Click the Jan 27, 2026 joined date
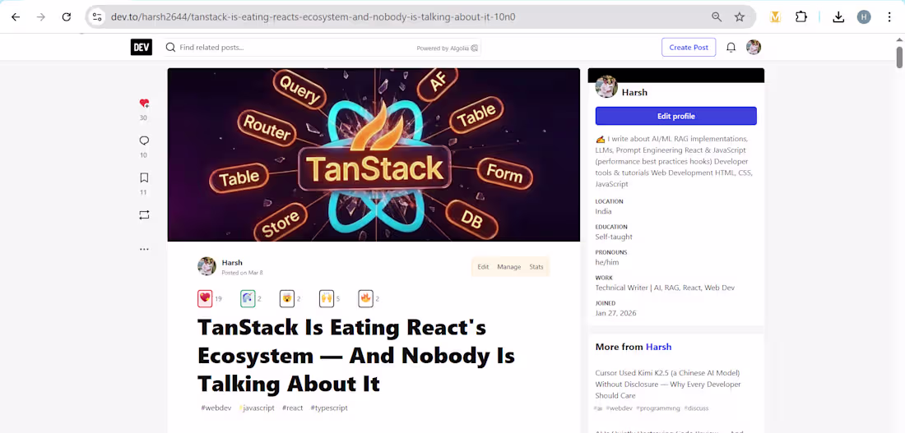This screenshot has width=905, height=433. 615,313
